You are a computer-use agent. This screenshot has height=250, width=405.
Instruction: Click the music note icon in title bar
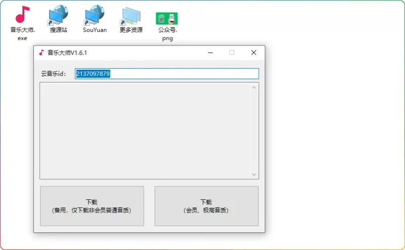point(42,53)
